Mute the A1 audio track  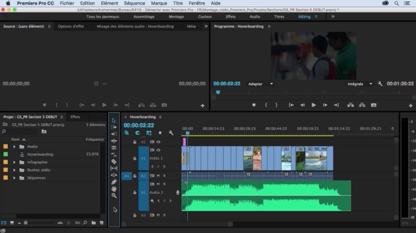(x=158, y=176)
